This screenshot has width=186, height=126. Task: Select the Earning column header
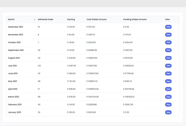pyautogui.click(x=71, y=19)
